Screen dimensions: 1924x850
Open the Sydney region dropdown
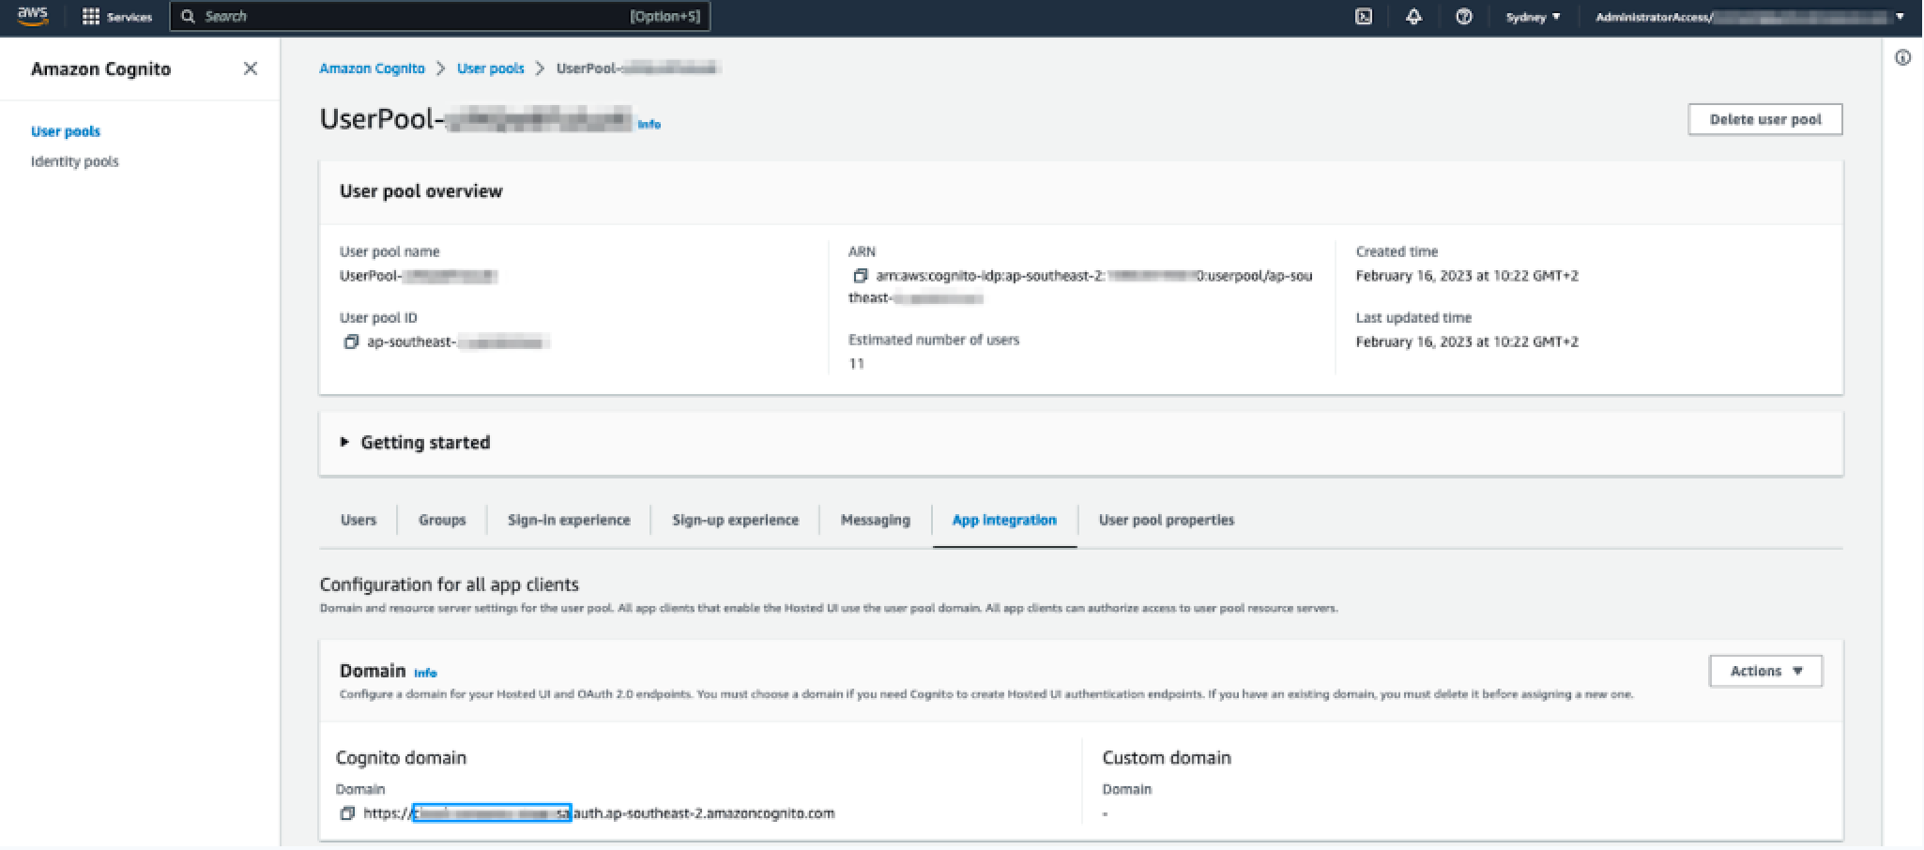1533,17
